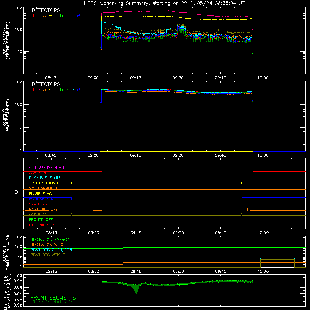Select detector 3 in rear segments legend

(45, 90)
